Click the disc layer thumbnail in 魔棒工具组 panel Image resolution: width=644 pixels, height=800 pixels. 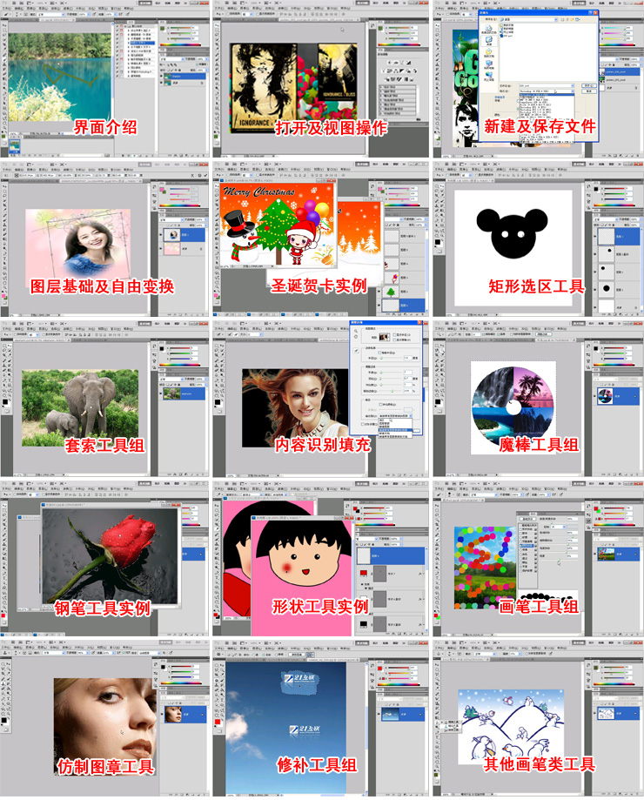[603, 395]
